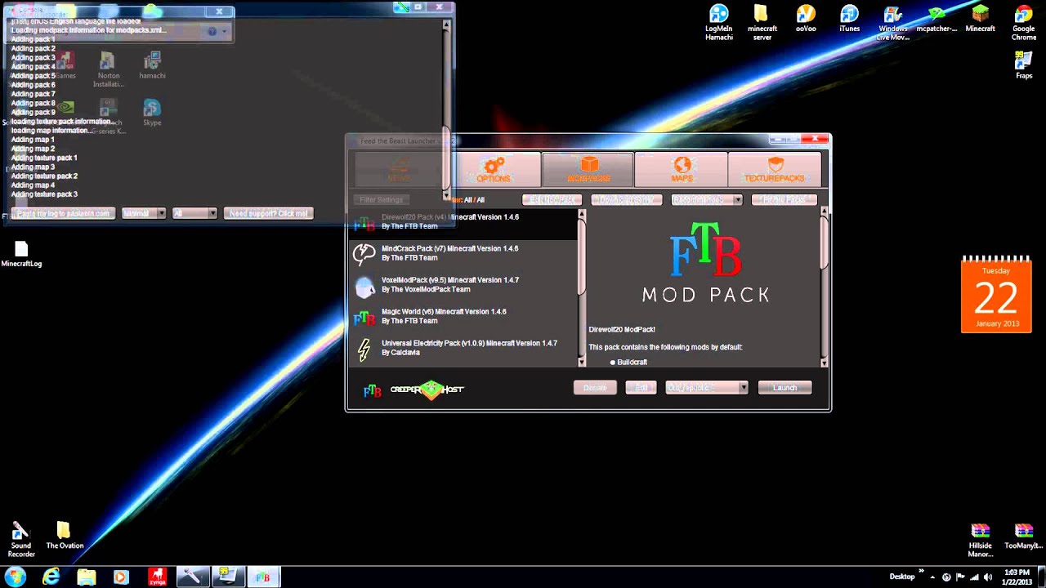Screen dimensions: 1046x588
Task: Switch to the Texturepacks tab
Action: tap(775, 169)
